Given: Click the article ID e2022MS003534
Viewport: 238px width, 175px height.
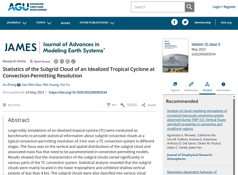Looking at the screenshot, I should [x=204, y=54].
